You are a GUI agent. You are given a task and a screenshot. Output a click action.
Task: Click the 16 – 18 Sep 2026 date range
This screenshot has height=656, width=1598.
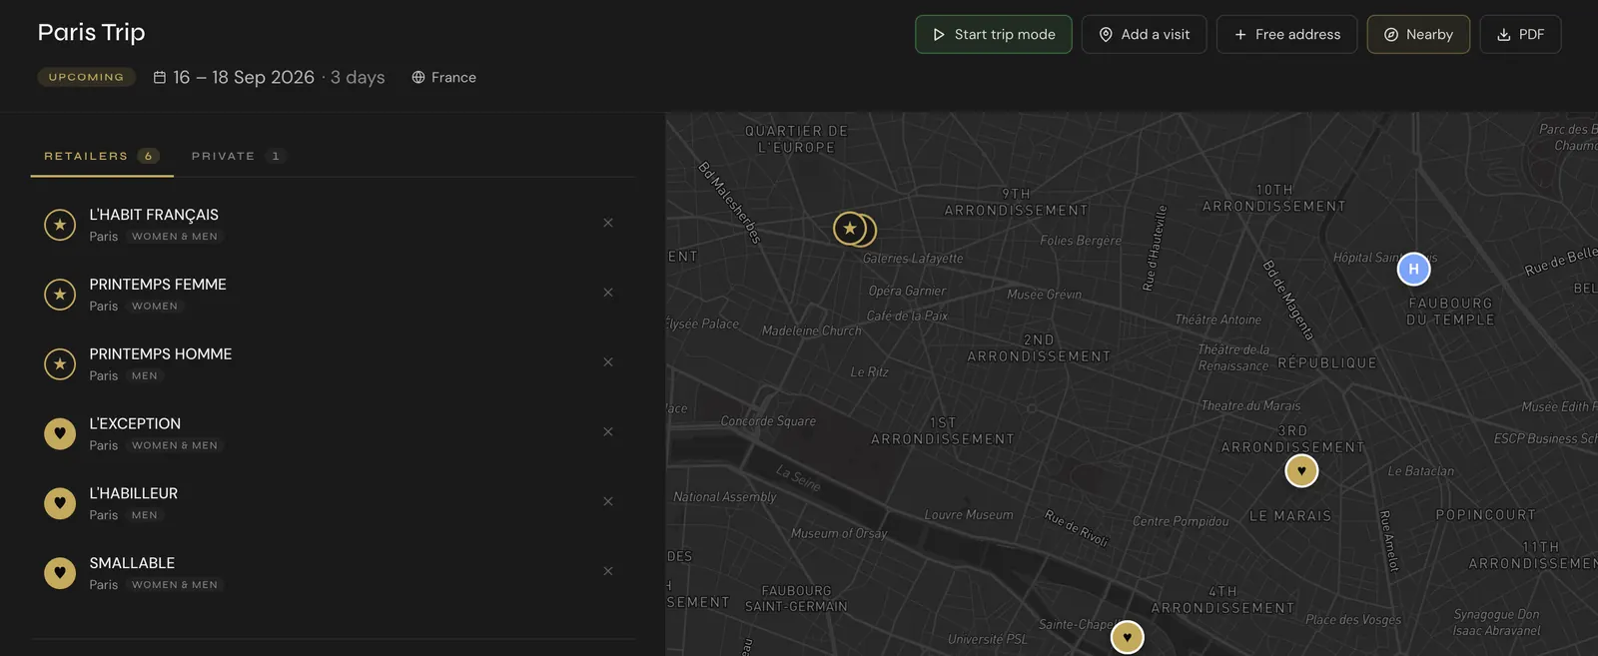[x=244, y=77]
